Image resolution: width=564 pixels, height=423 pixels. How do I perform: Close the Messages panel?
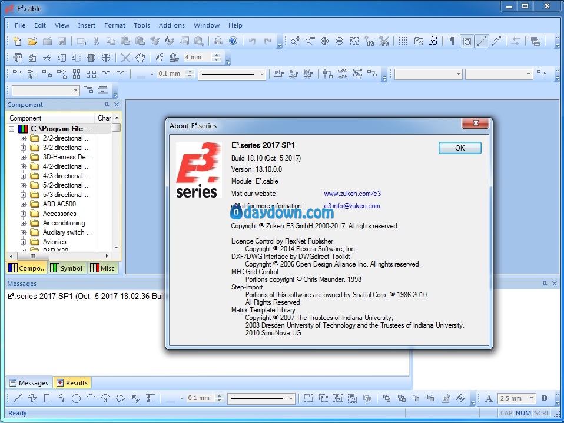[555, 284]
